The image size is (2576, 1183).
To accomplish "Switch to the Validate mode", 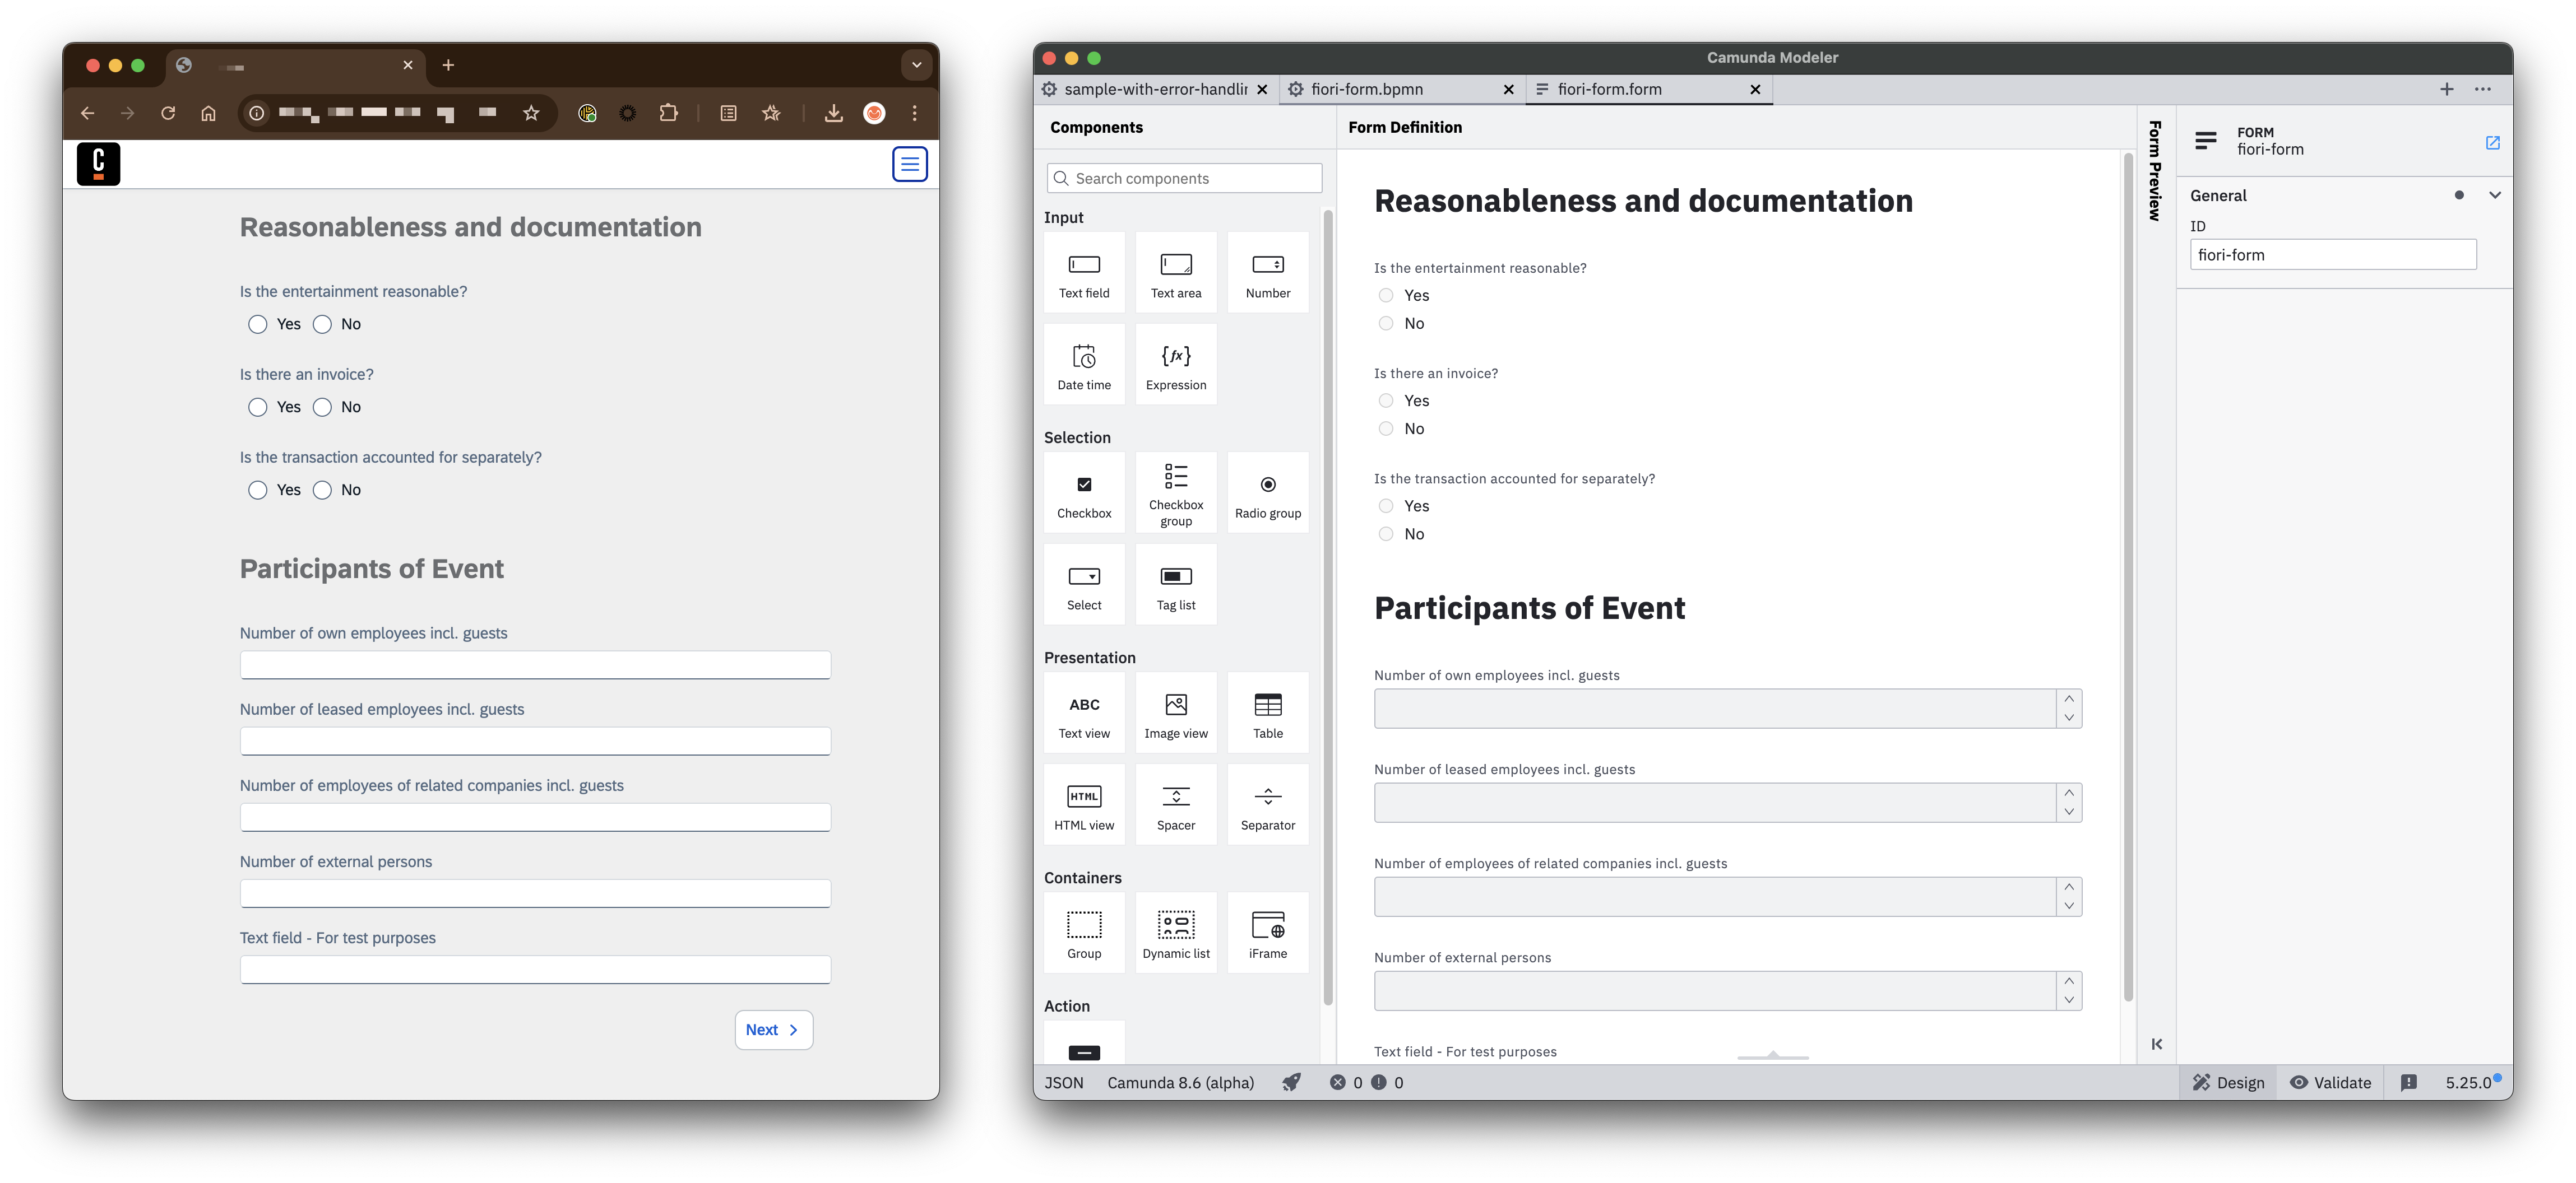I will click(2331, 1082).
